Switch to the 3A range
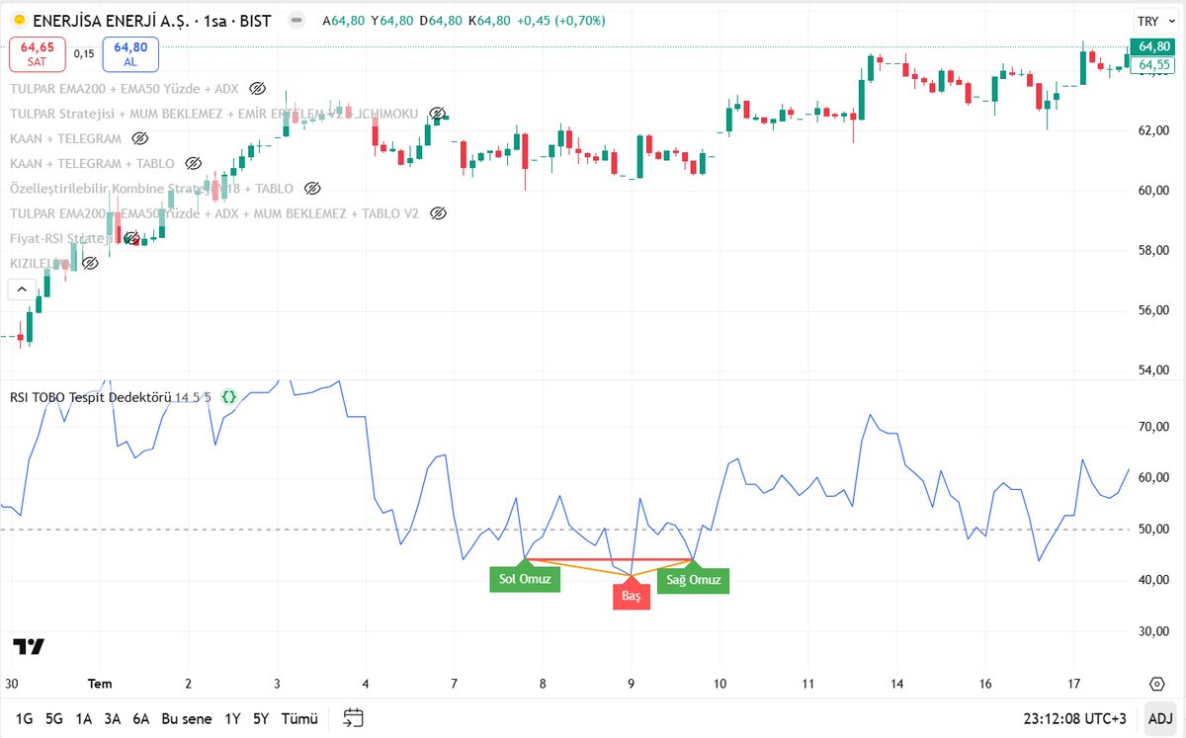 [113, 718]
